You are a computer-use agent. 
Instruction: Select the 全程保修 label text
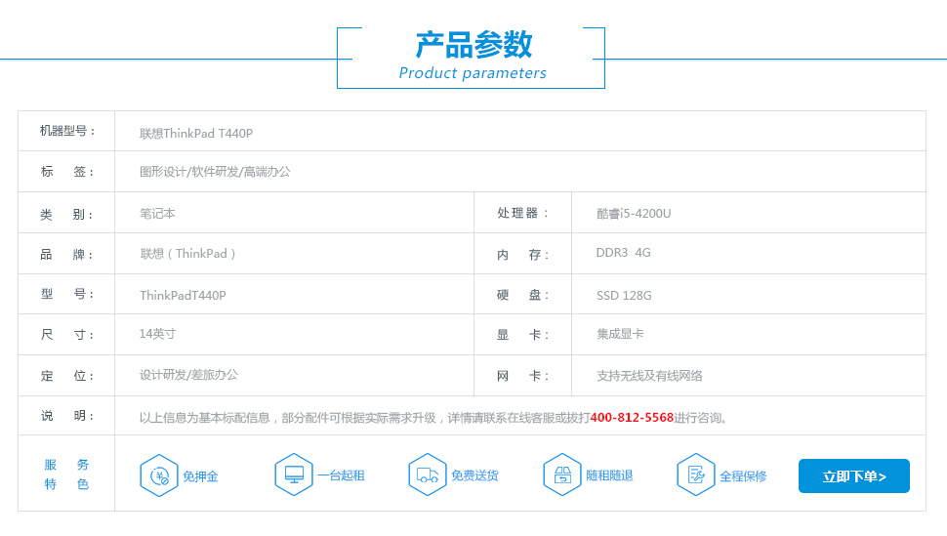tap(743, 476)
